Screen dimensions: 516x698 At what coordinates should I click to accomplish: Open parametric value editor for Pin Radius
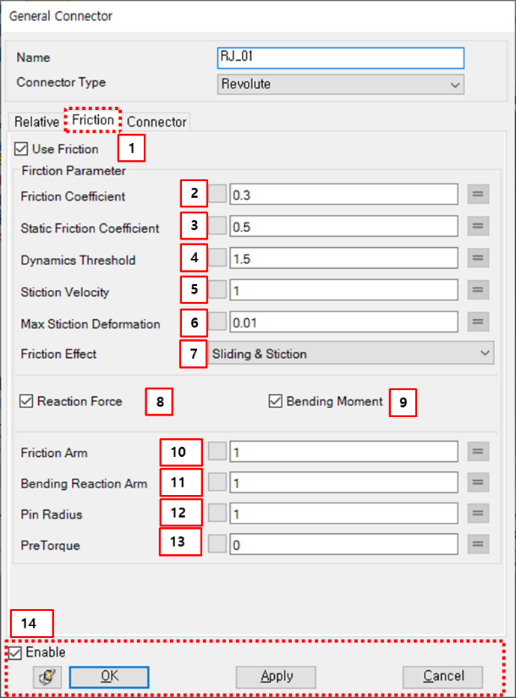(478, 512)
